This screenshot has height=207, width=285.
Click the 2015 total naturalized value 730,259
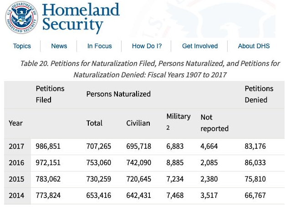[x=99, y=179]
